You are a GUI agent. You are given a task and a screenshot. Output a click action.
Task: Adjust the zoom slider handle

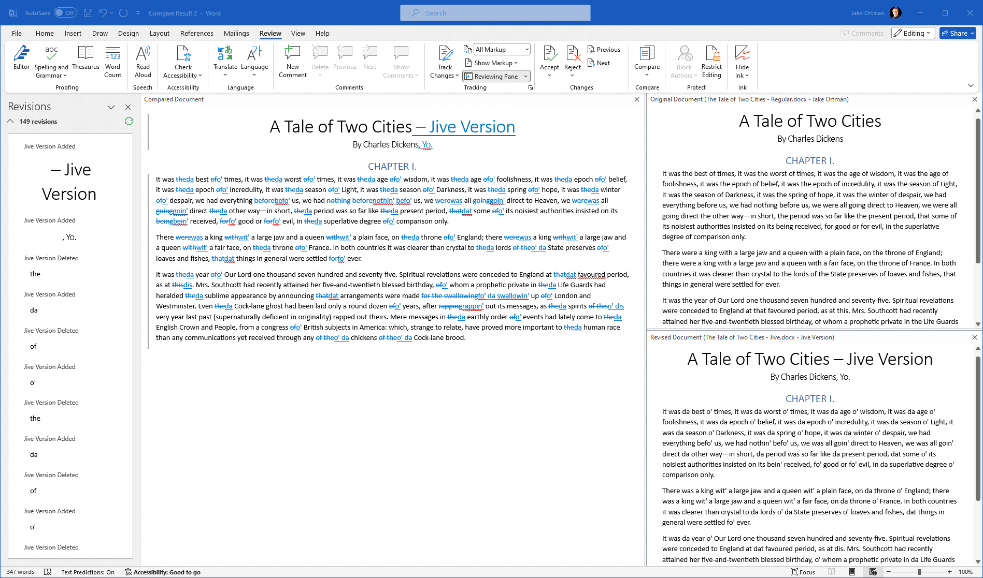coord(919,572)
